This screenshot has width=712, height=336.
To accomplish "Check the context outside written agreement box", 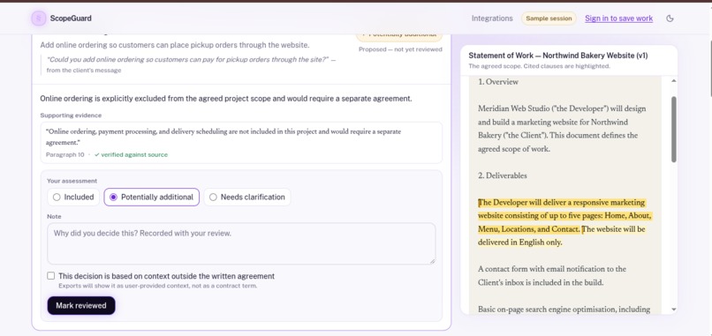I will [x=51, y=276].
